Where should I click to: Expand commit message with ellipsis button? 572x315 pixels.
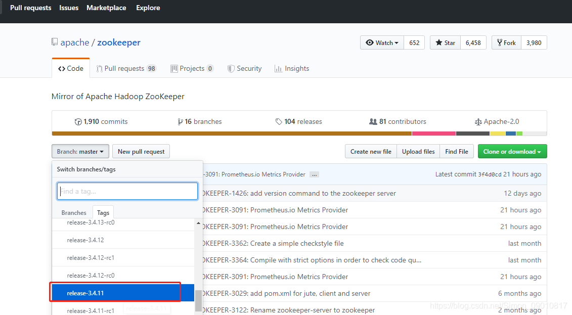314,174
